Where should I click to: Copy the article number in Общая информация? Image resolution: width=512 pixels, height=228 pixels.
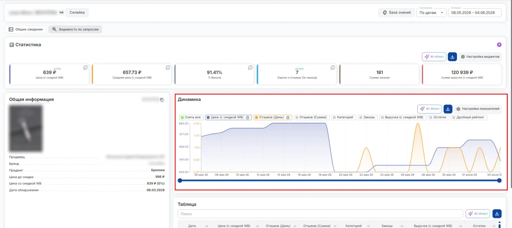[x=162, y=100]
